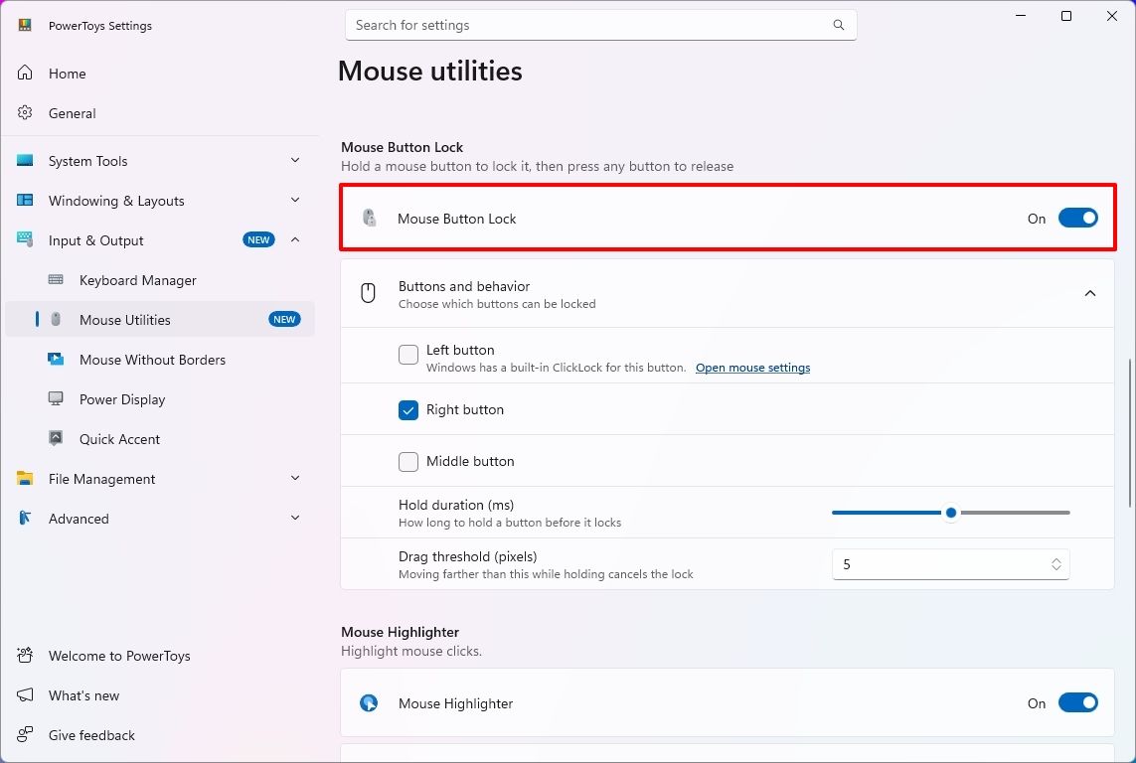Expand the System Tools section chevron
This screenshot has height=763, width=1136.
coord(295,160)
